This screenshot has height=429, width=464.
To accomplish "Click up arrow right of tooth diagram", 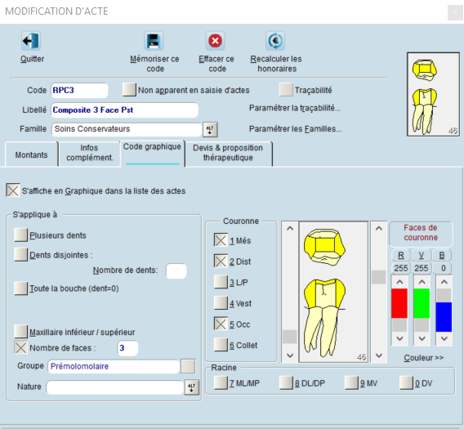I will pyautogui.click(x=379, y=228).
